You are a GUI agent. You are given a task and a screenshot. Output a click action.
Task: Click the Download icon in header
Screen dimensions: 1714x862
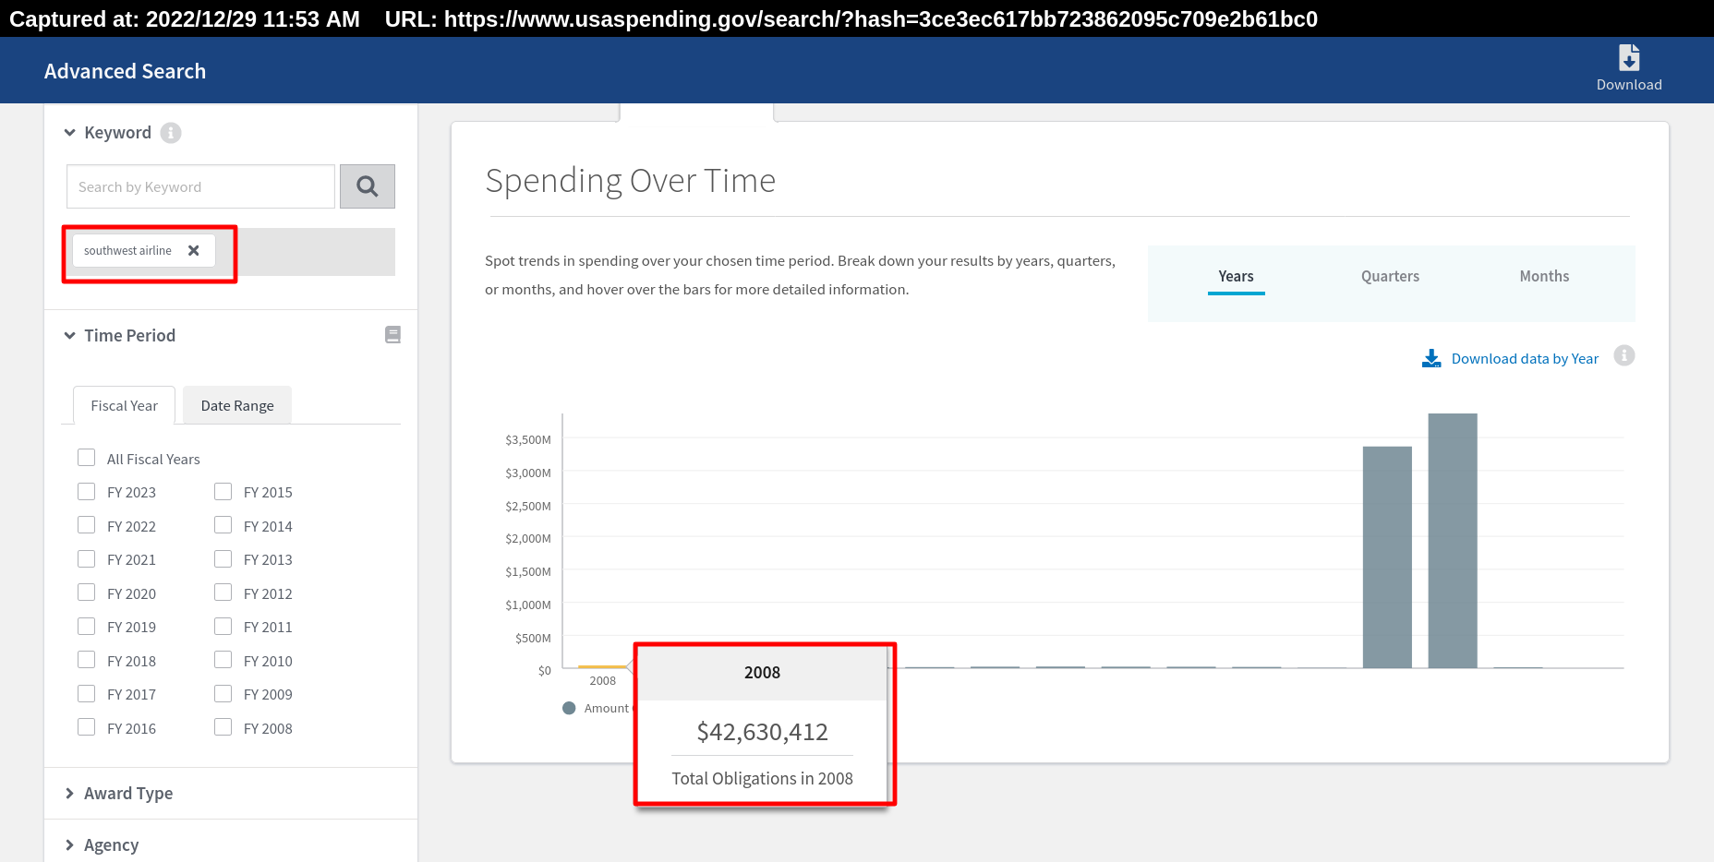click(x=1629, y=58)
